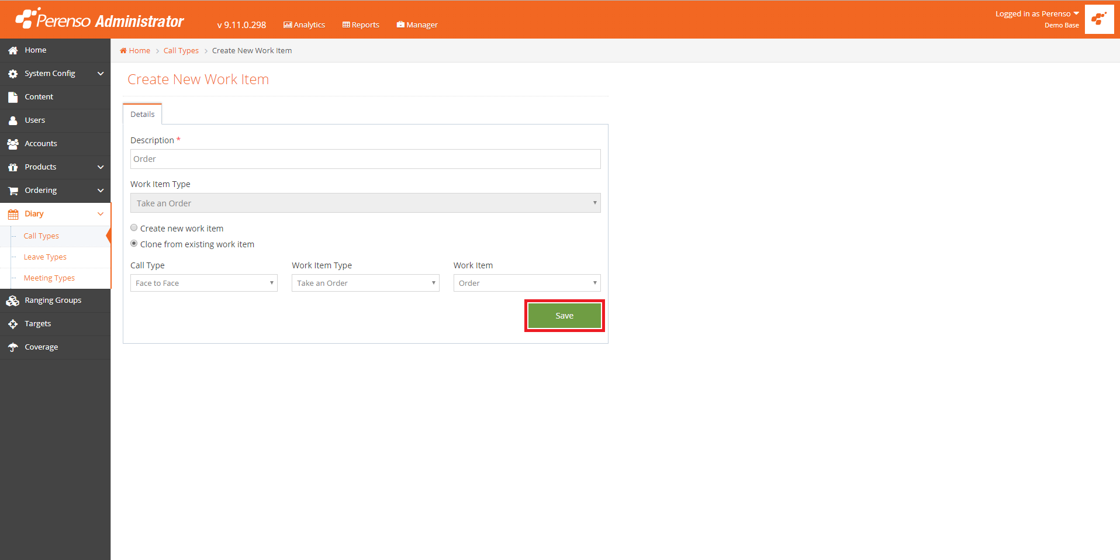The image size is (1120, 560).
Task: Select 'Create new work item' radio
Action: coord(134,228)
